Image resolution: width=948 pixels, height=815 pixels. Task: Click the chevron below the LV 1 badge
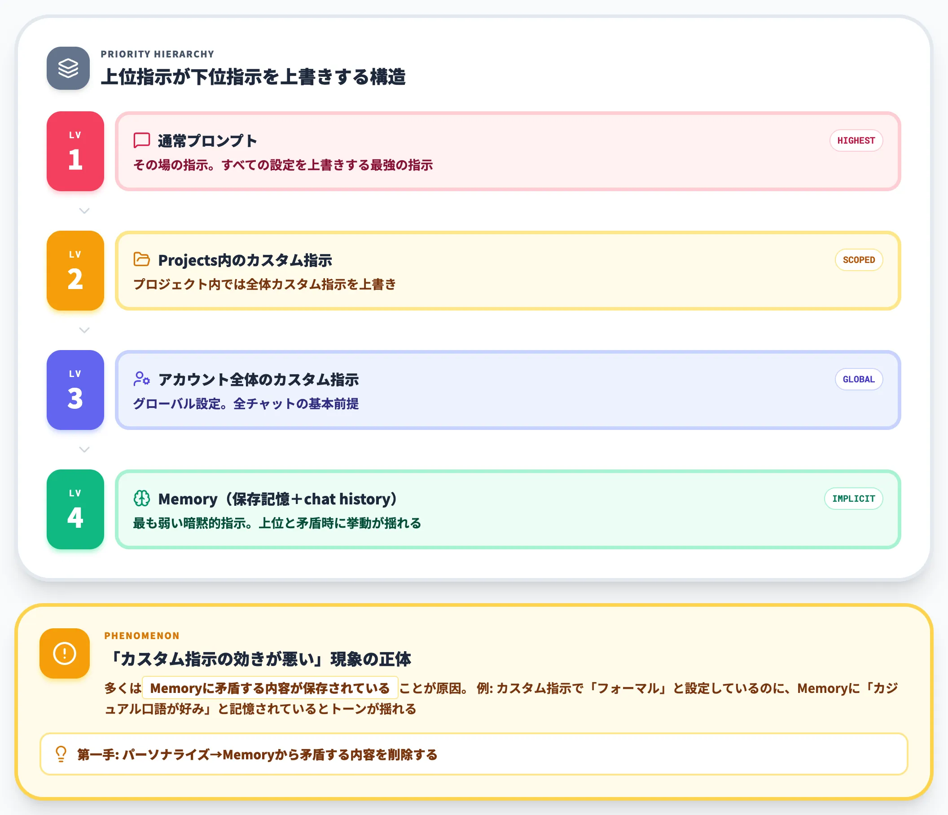coord(84,211)
